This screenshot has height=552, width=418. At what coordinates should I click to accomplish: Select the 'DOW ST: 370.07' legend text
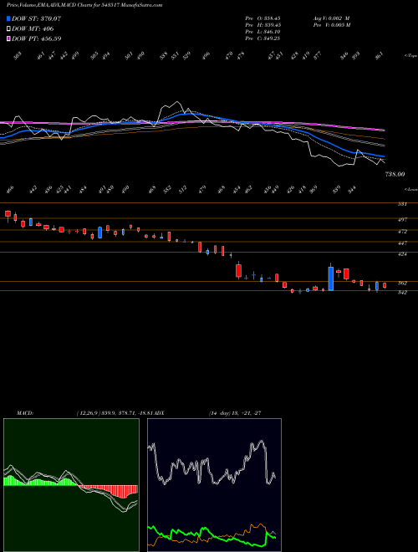36,18
